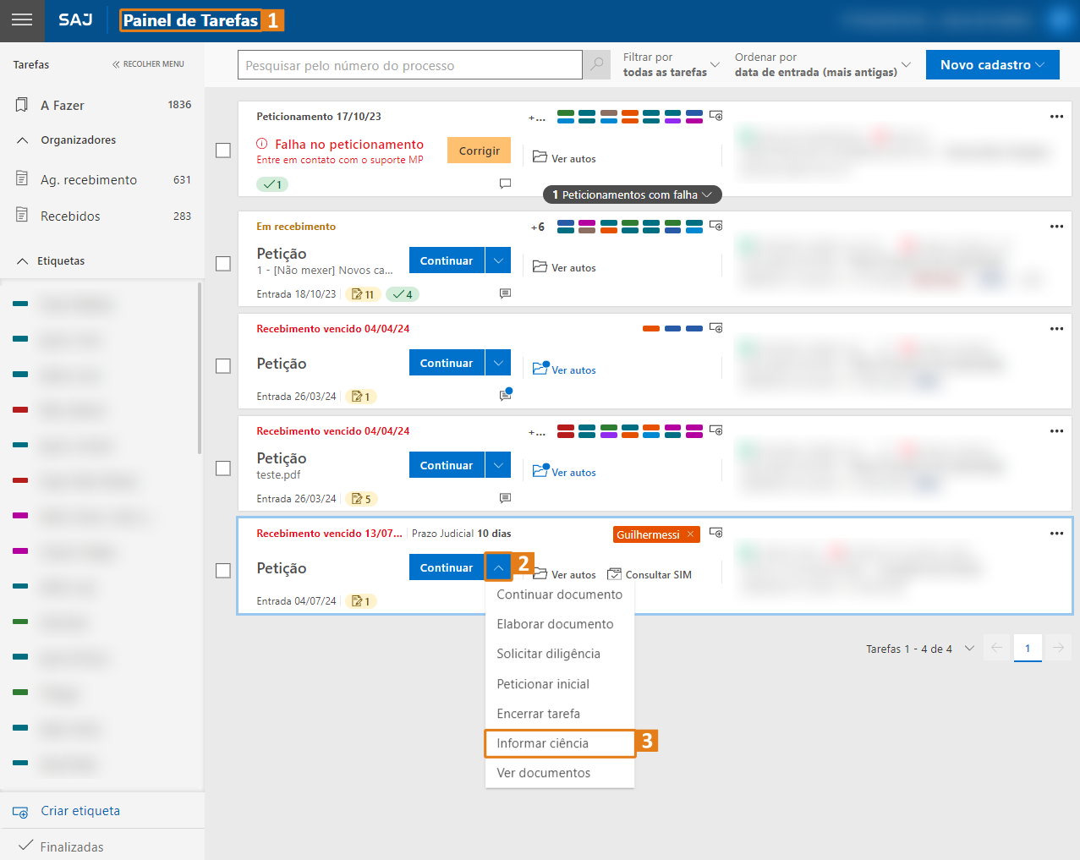Image resolution: width=1080 pixels, height=860 pixels.
Task: Click the Novo cadastro button
Action: (992, 65)
